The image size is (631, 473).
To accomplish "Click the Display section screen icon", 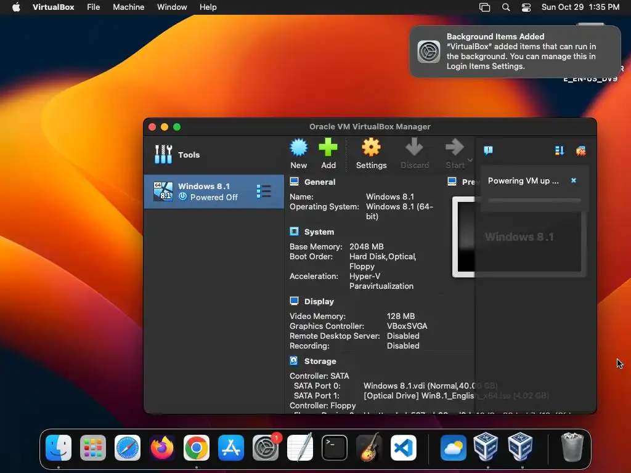I will (x=294, y=301).
